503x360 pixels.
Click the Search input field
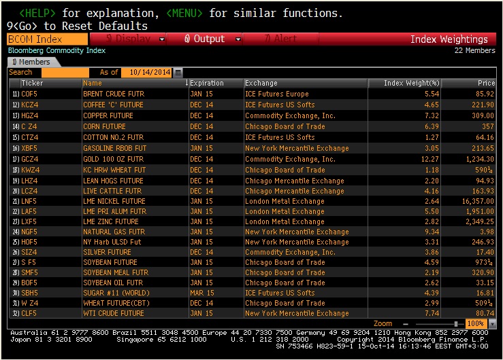pos(65,72)
